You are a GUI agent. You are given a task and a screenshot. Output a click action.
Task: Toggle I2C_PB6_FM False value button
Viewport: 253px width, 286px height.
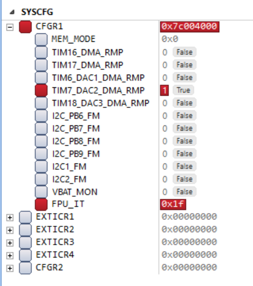tap(184, 115)
